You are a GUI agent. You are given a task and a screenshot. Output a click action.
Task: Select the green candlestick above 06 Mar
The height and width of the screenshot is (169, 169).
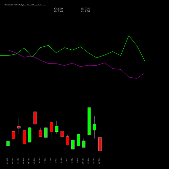pos(30,135)
